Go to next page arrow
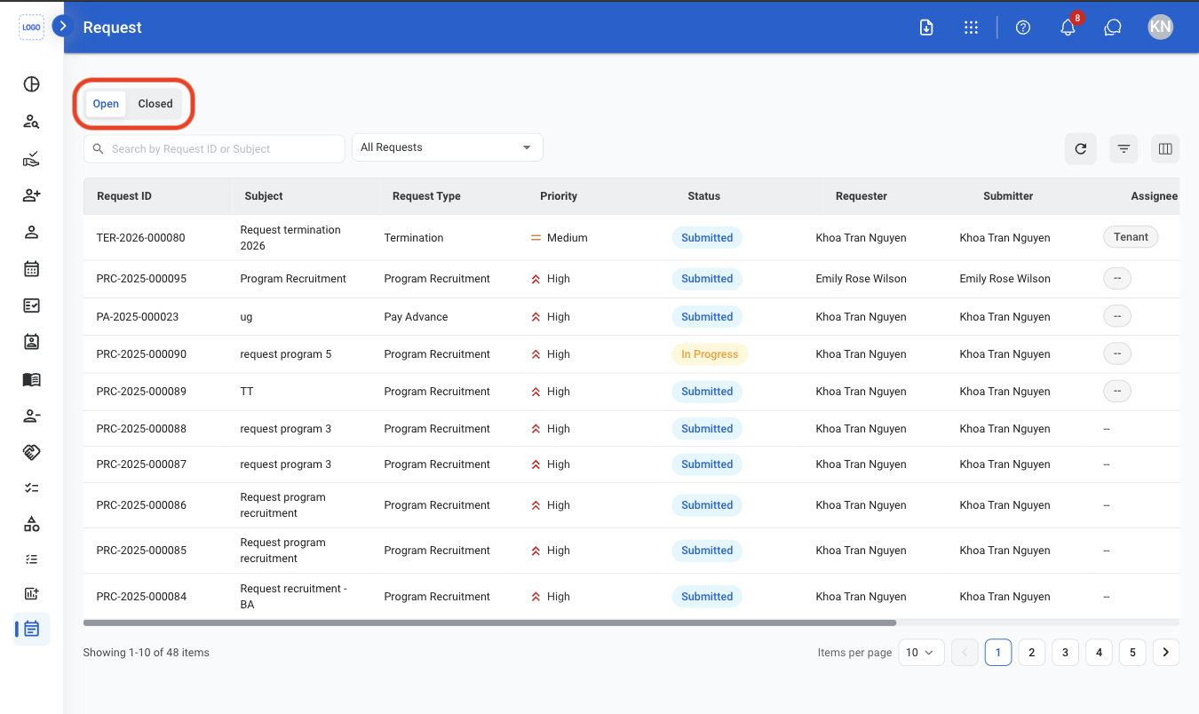1199x714 pixels. tap(1166, 652)
